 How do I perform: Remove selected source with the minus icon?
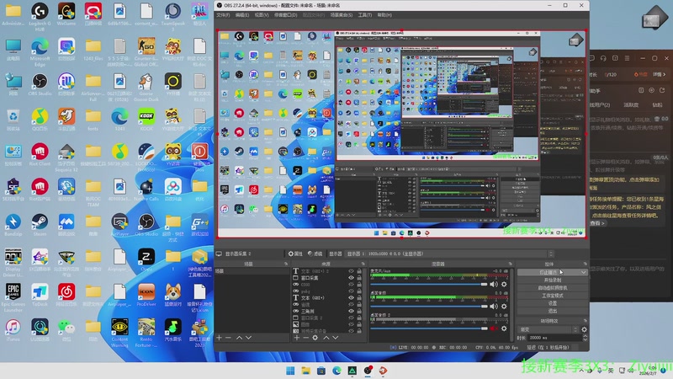click(x=305, y=338)
